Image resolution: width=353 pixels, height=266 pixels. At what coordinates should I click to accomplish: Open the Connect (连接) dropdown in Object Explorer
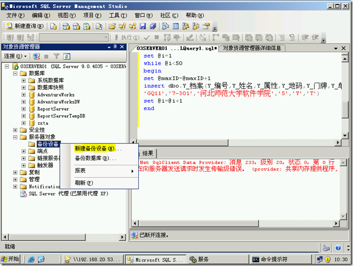(15, 56)
